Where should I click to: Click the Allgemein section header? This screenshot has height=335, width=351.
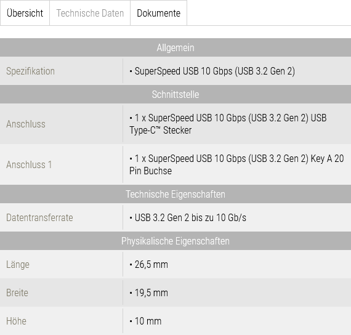[175, 47]
